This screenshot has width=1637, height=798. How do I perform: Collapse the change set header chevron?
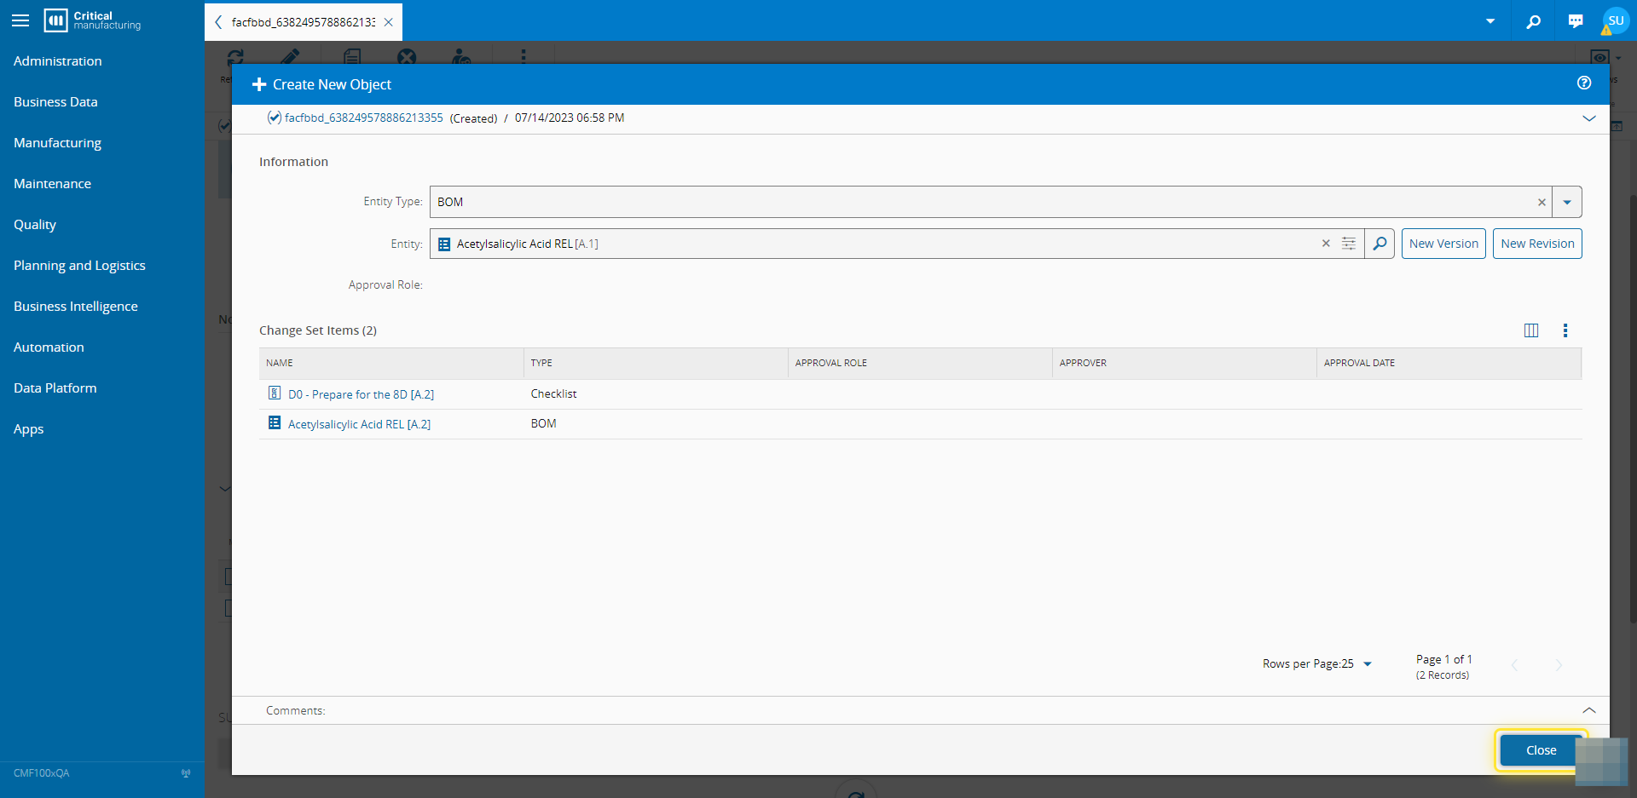(1588, 118)
